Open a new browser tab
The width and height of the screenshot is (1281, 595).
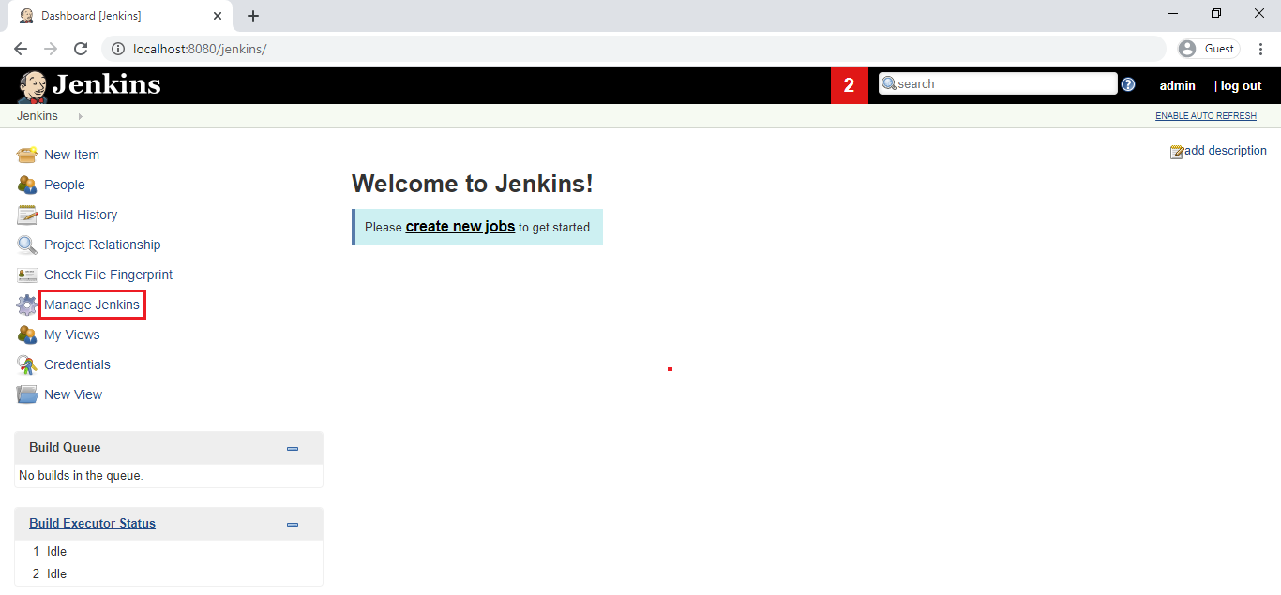pos(253,16)
